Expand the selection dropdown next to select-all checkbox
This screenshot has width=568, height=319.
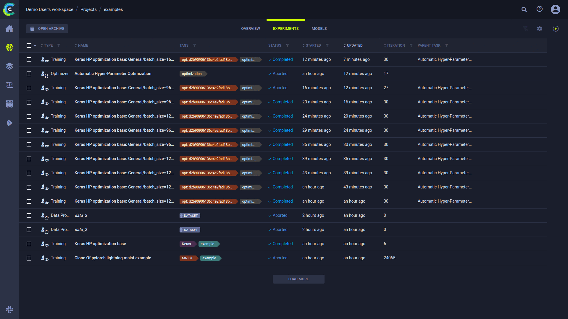pyautogui.click(x=35, y=45)
